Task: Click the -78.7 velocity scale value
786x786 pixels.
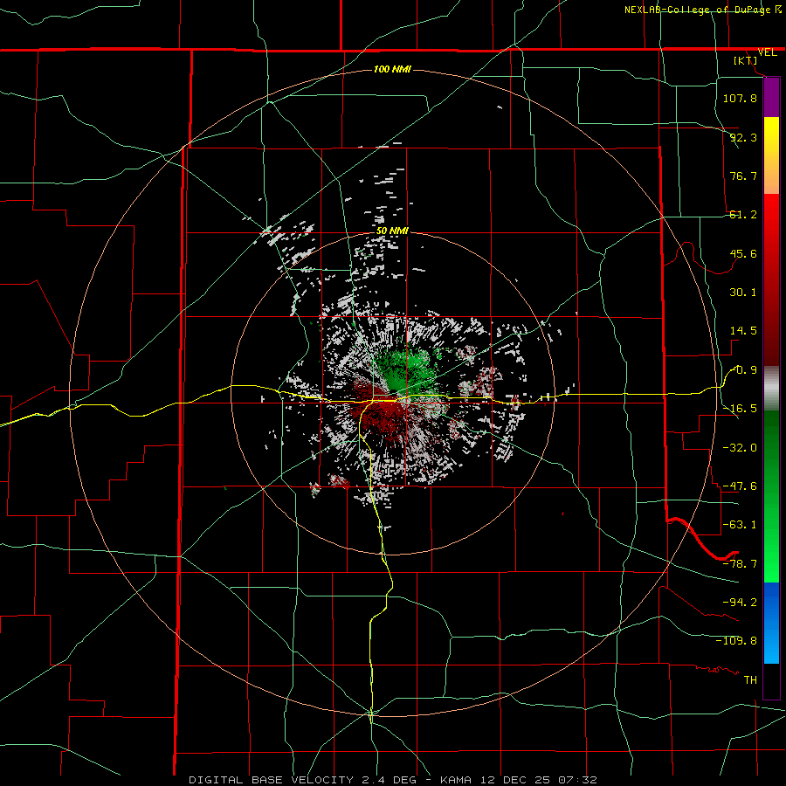Action: click(x=740, y=564)
